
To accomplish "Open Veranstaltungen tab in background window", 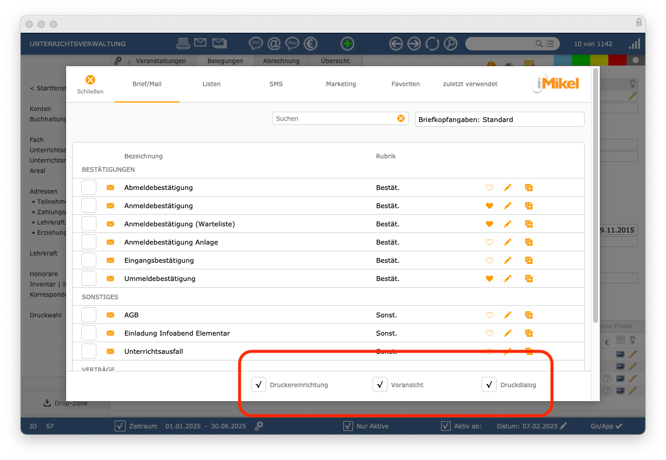I will click(161, 61).
